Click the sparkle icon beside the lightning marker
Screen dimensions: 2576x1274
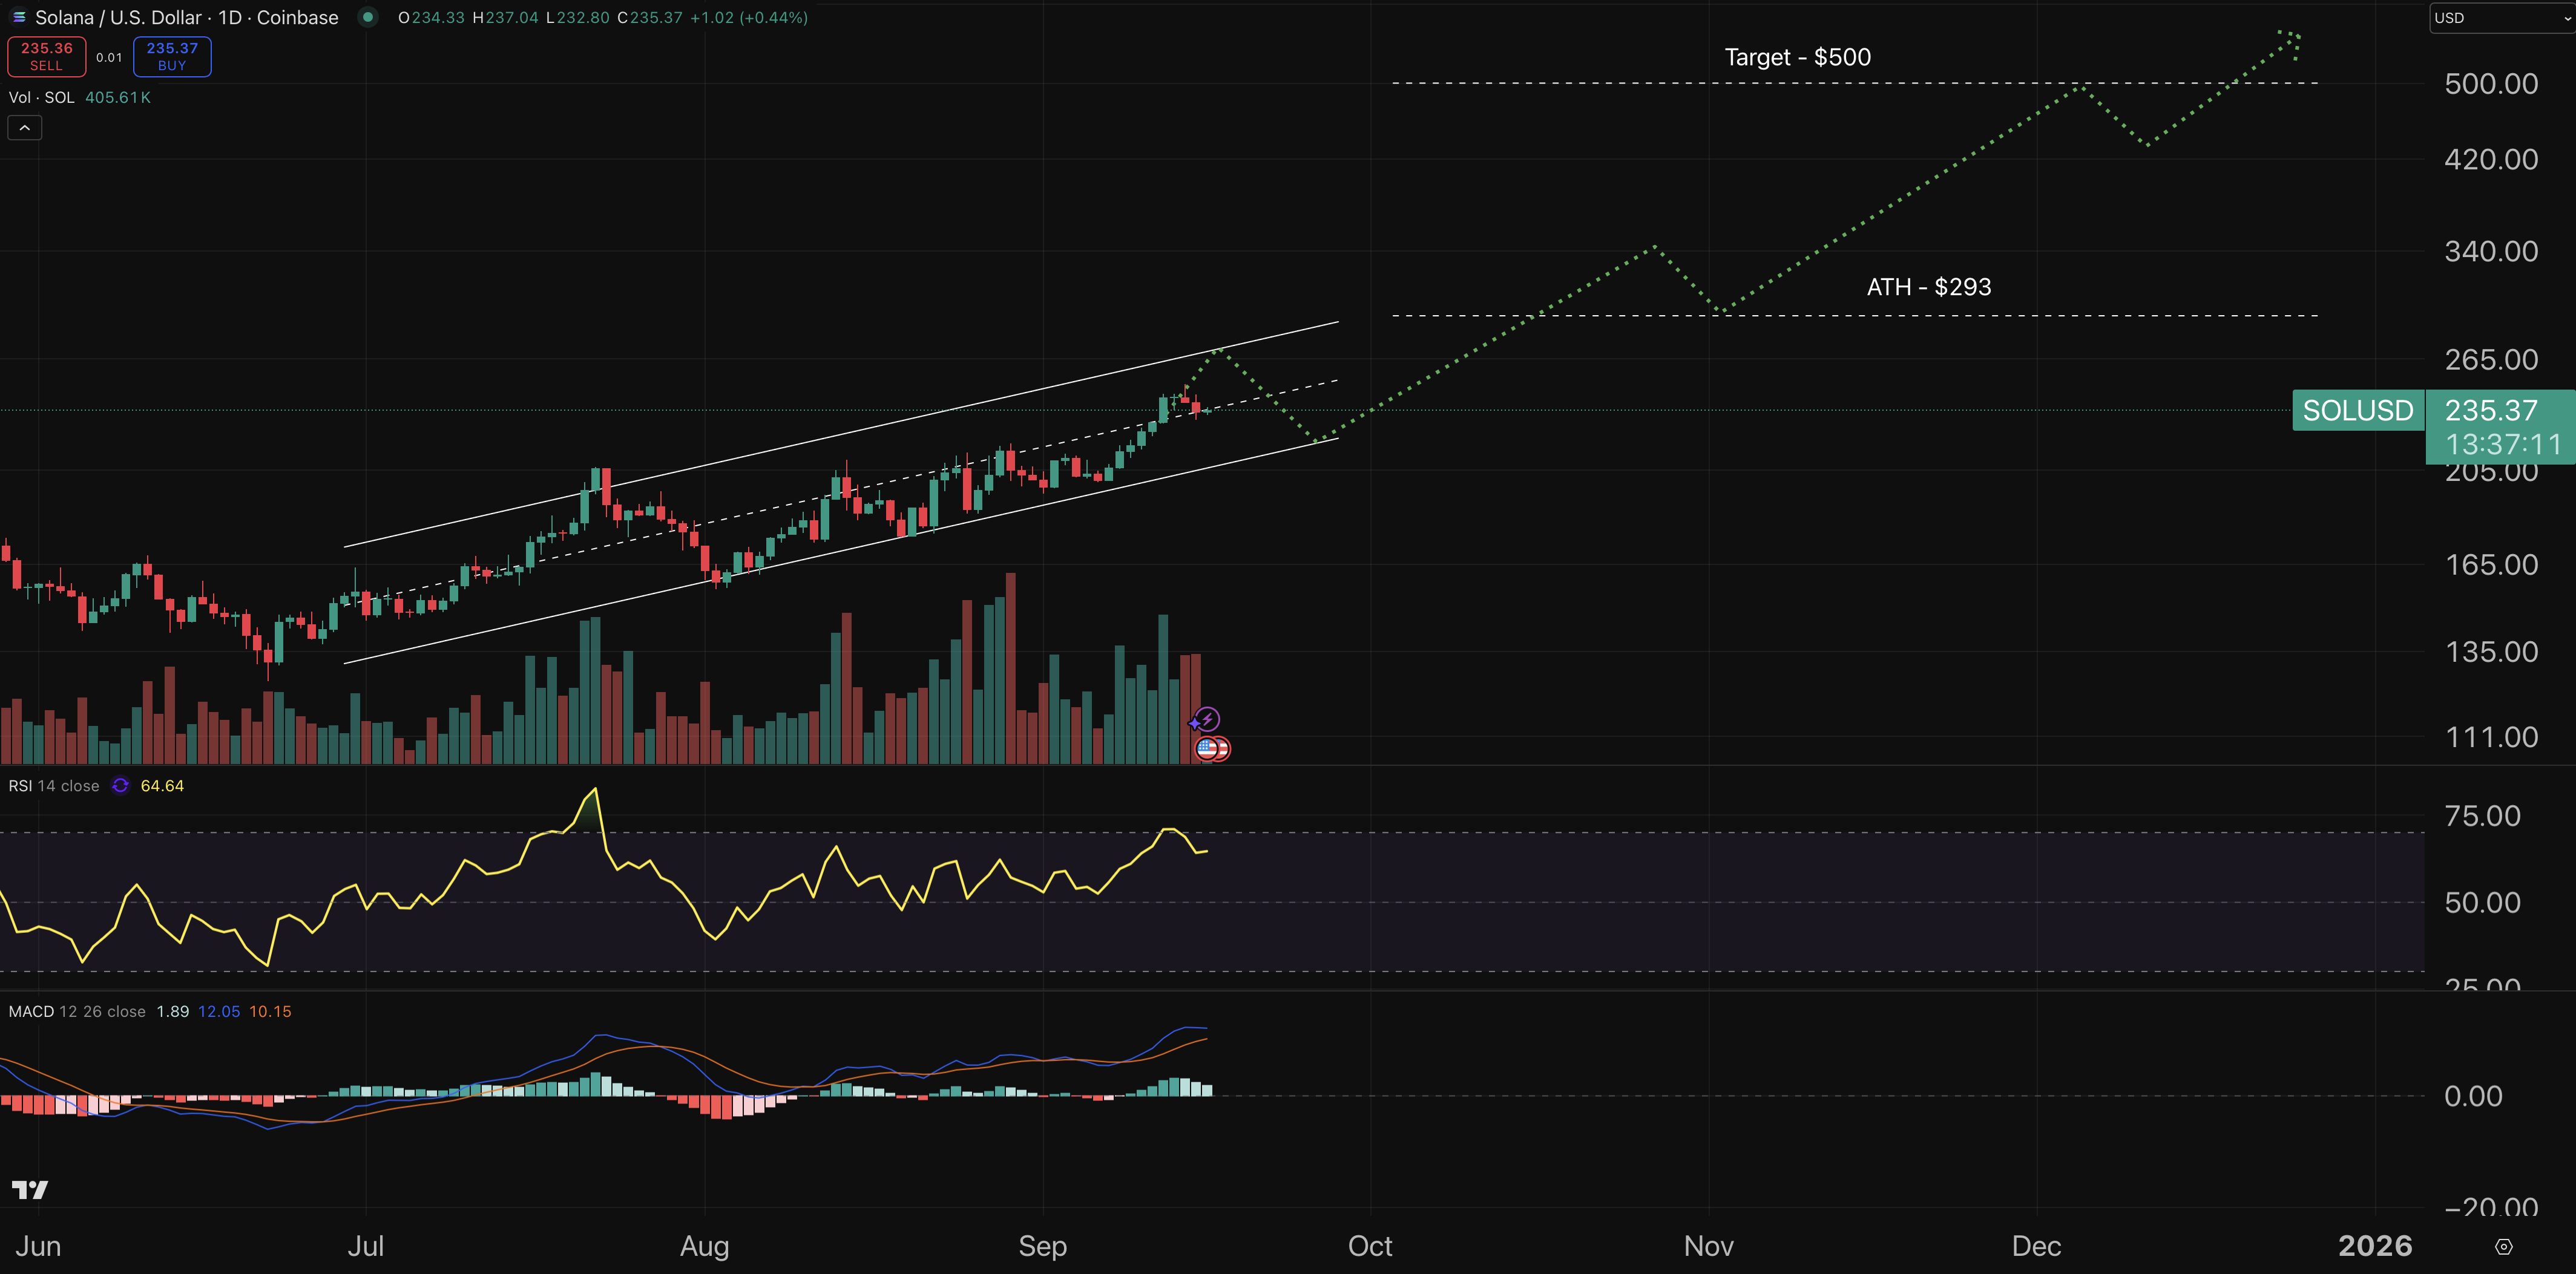[1195, 722]
